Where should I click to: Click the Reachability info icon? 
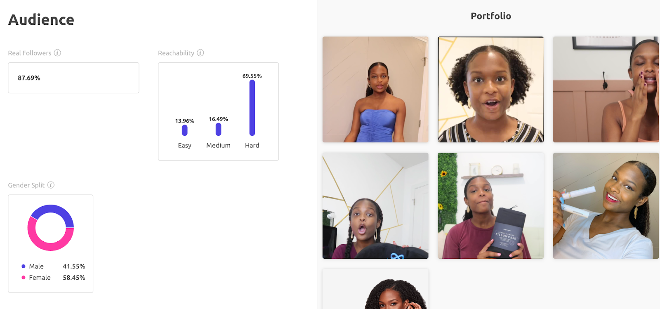click(200, 53)
